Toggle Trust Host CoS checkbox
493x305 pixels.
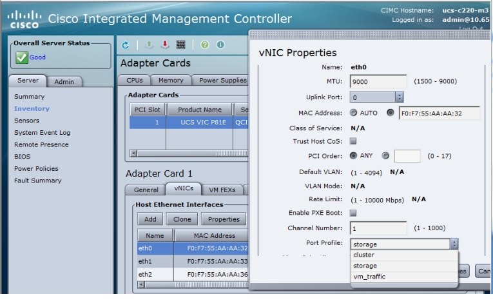pyautogui.click(x=353, y=141)
